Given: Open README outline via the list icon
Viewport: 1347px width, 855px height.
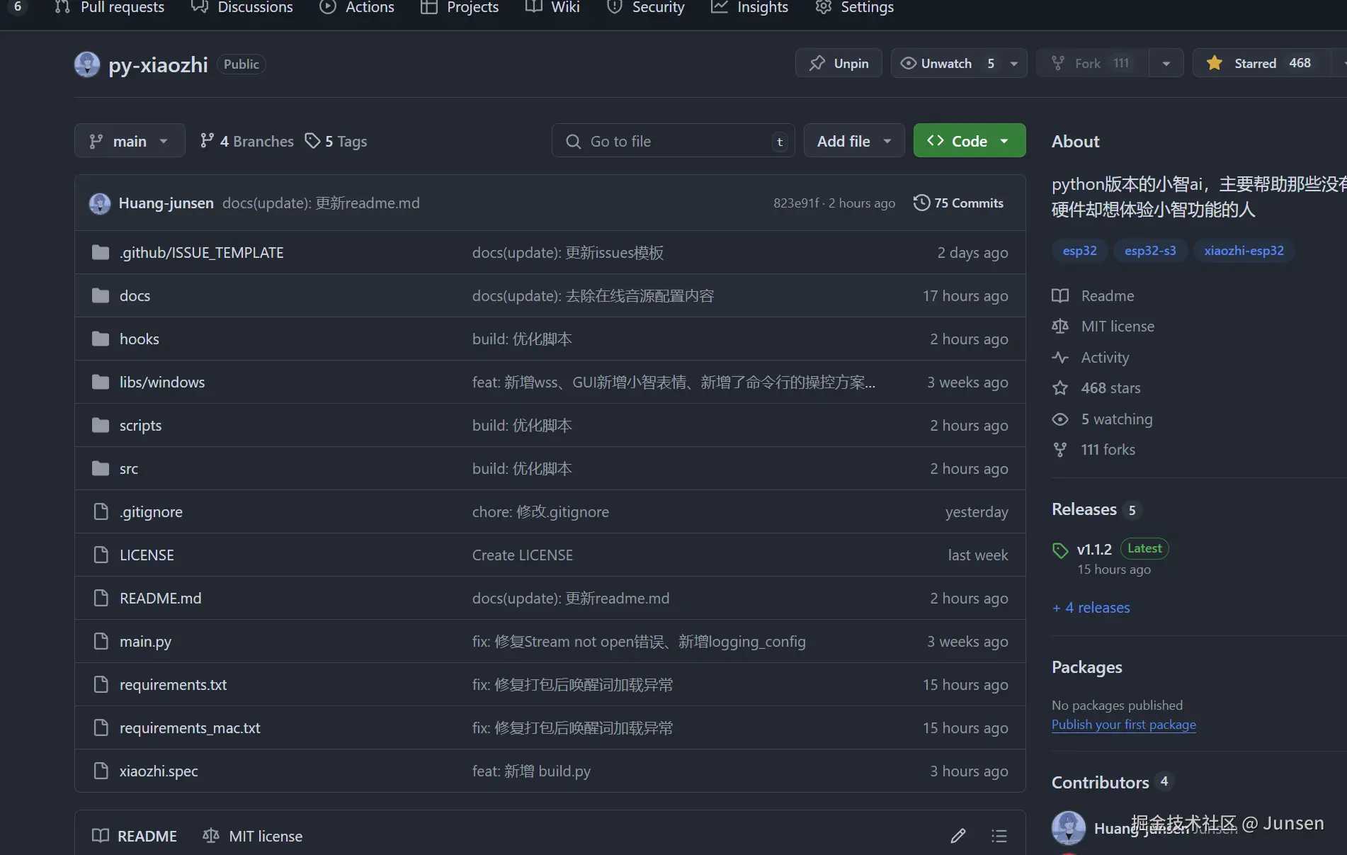Looking at the screenshot, I should point(999,836).
